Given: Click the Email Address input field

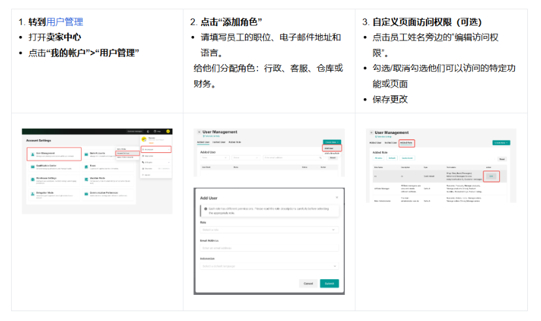Looking at the screenshot, I should [x=269, y=248].
